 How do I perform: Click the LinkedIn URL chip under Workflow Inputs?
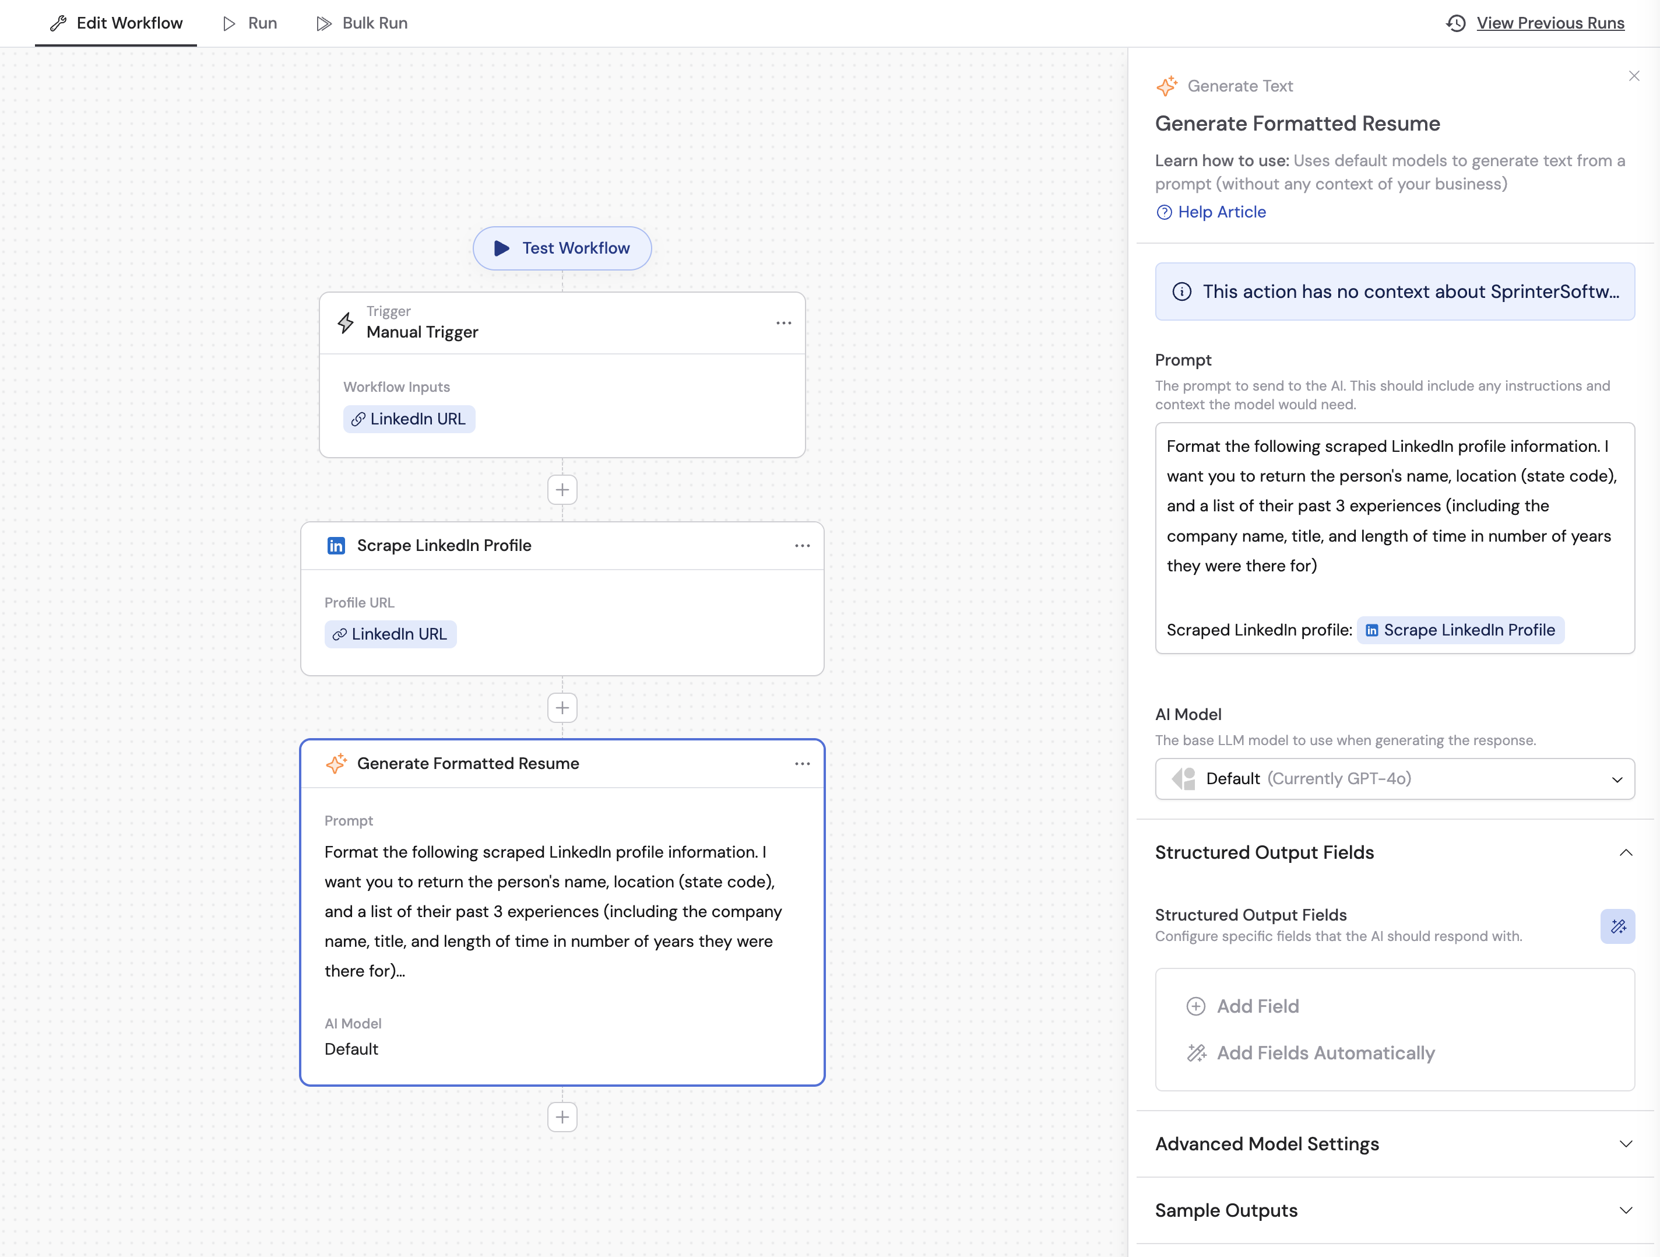pyautogui.click(x=409, y=419)
